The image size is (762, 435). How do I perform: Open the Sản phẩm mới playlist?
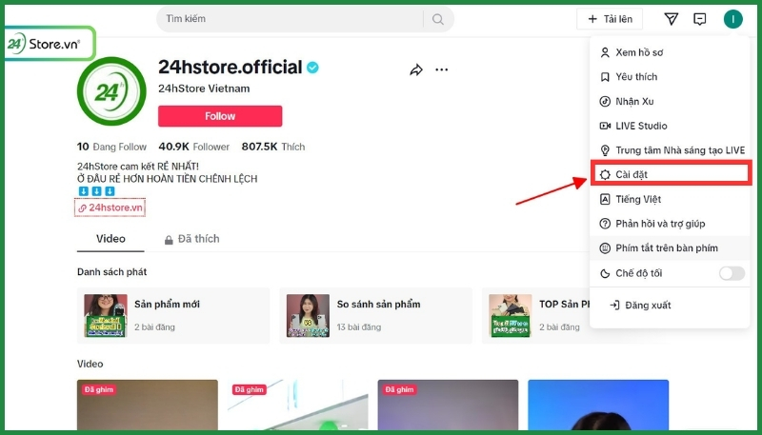[173, 316]
